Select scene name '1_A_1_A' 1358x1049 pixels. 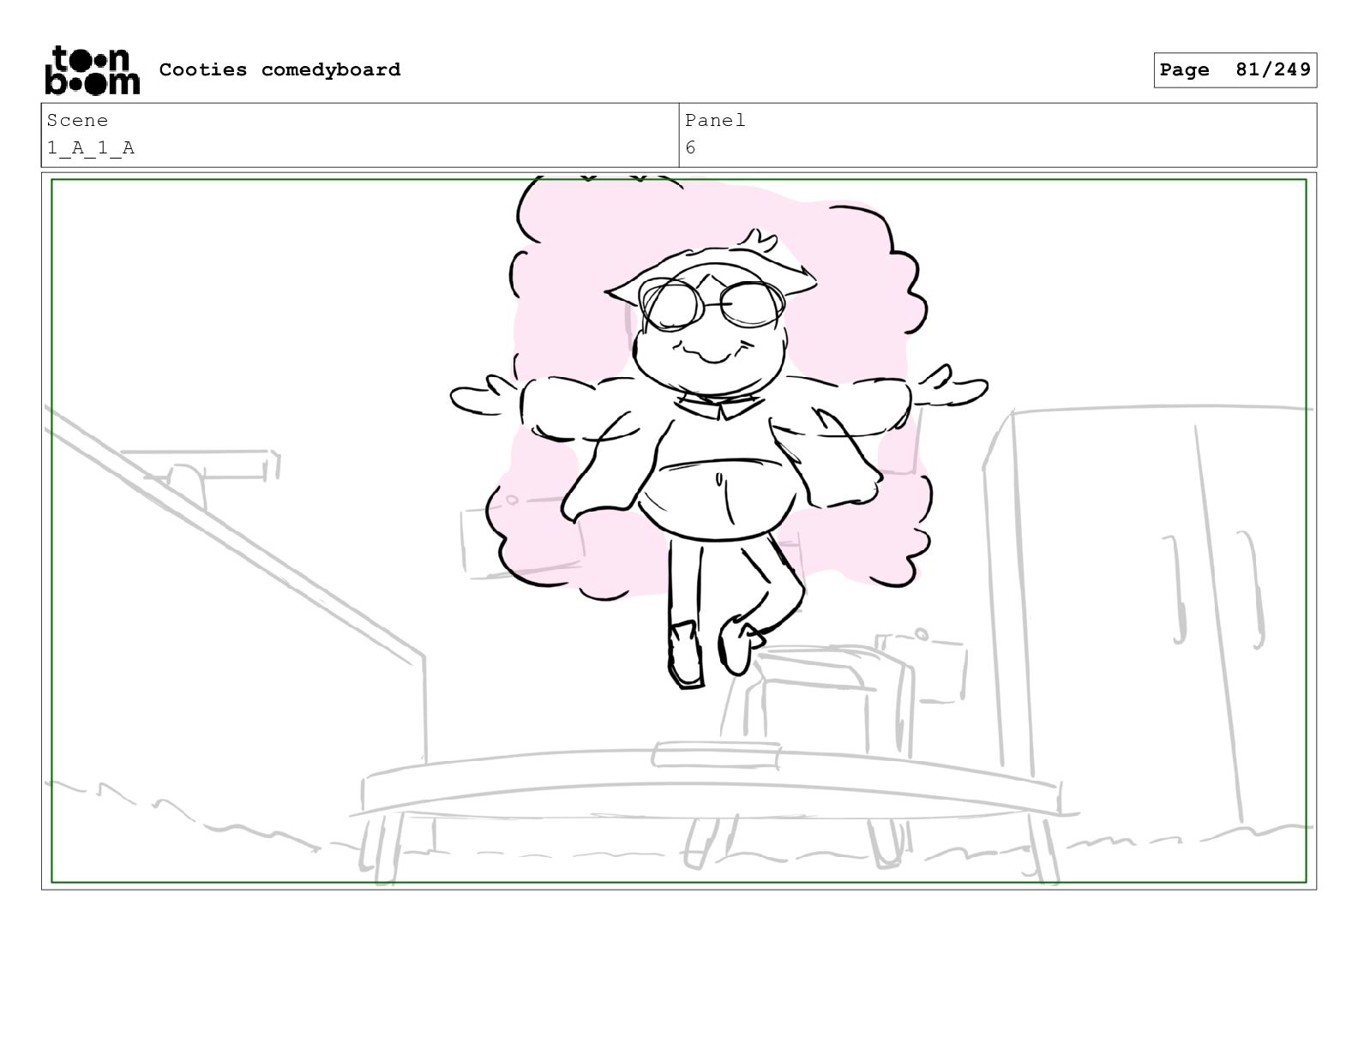coord(90,148)
